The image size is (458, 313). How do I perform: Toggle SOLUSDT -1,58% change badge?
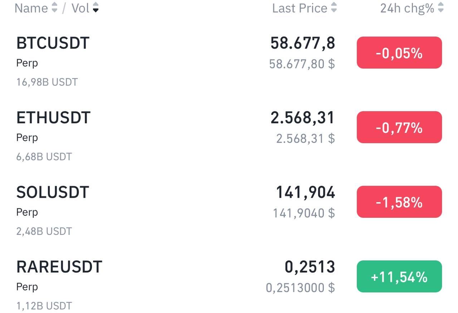pyautogui.click(x=399, y=202)
